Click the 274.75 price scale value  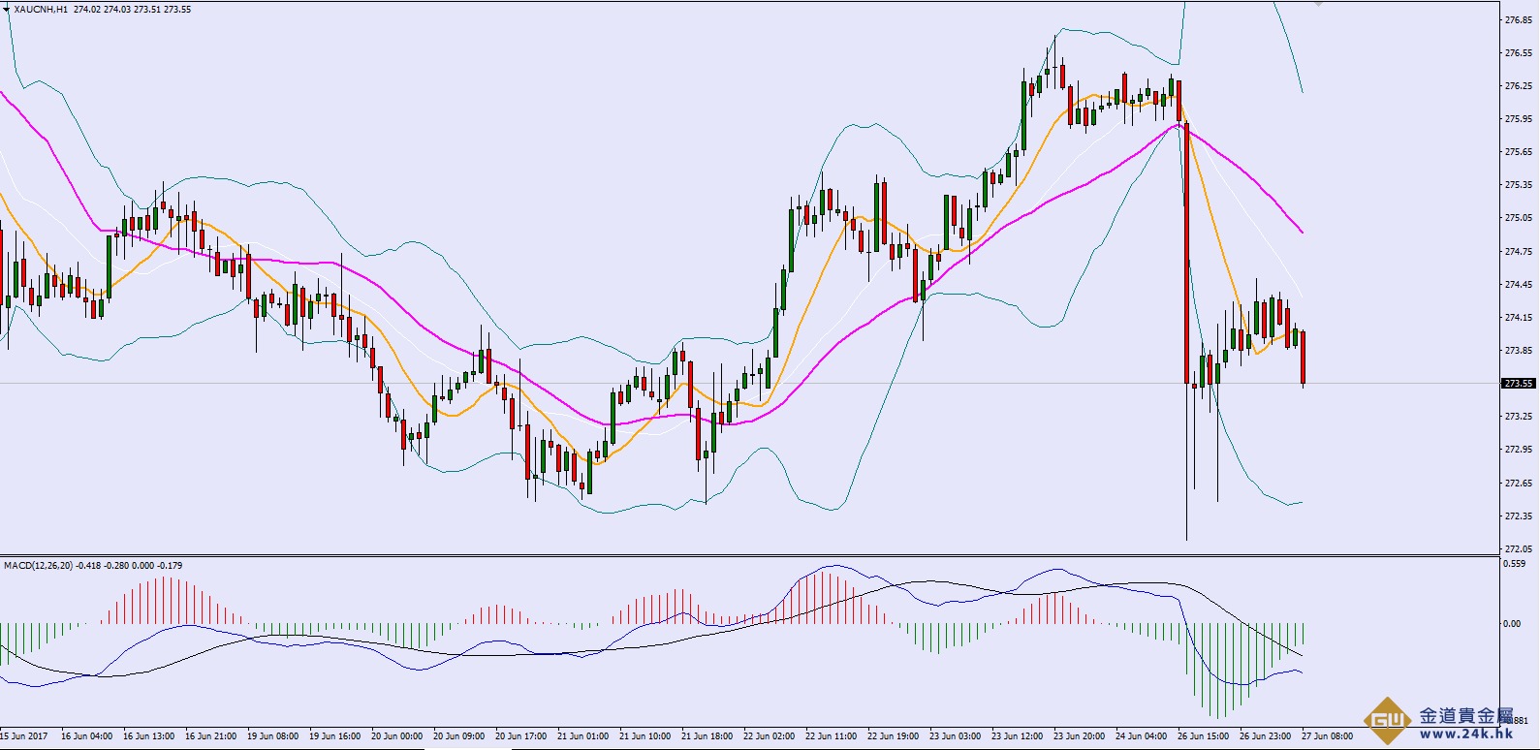[x=1518, y=251]
